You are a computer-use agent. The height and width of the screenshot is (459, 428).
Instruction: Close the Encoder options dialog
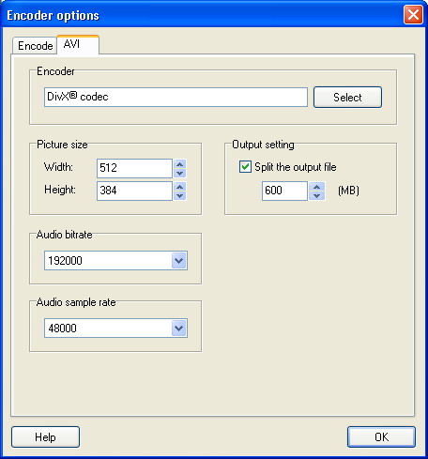click(413, 15)
